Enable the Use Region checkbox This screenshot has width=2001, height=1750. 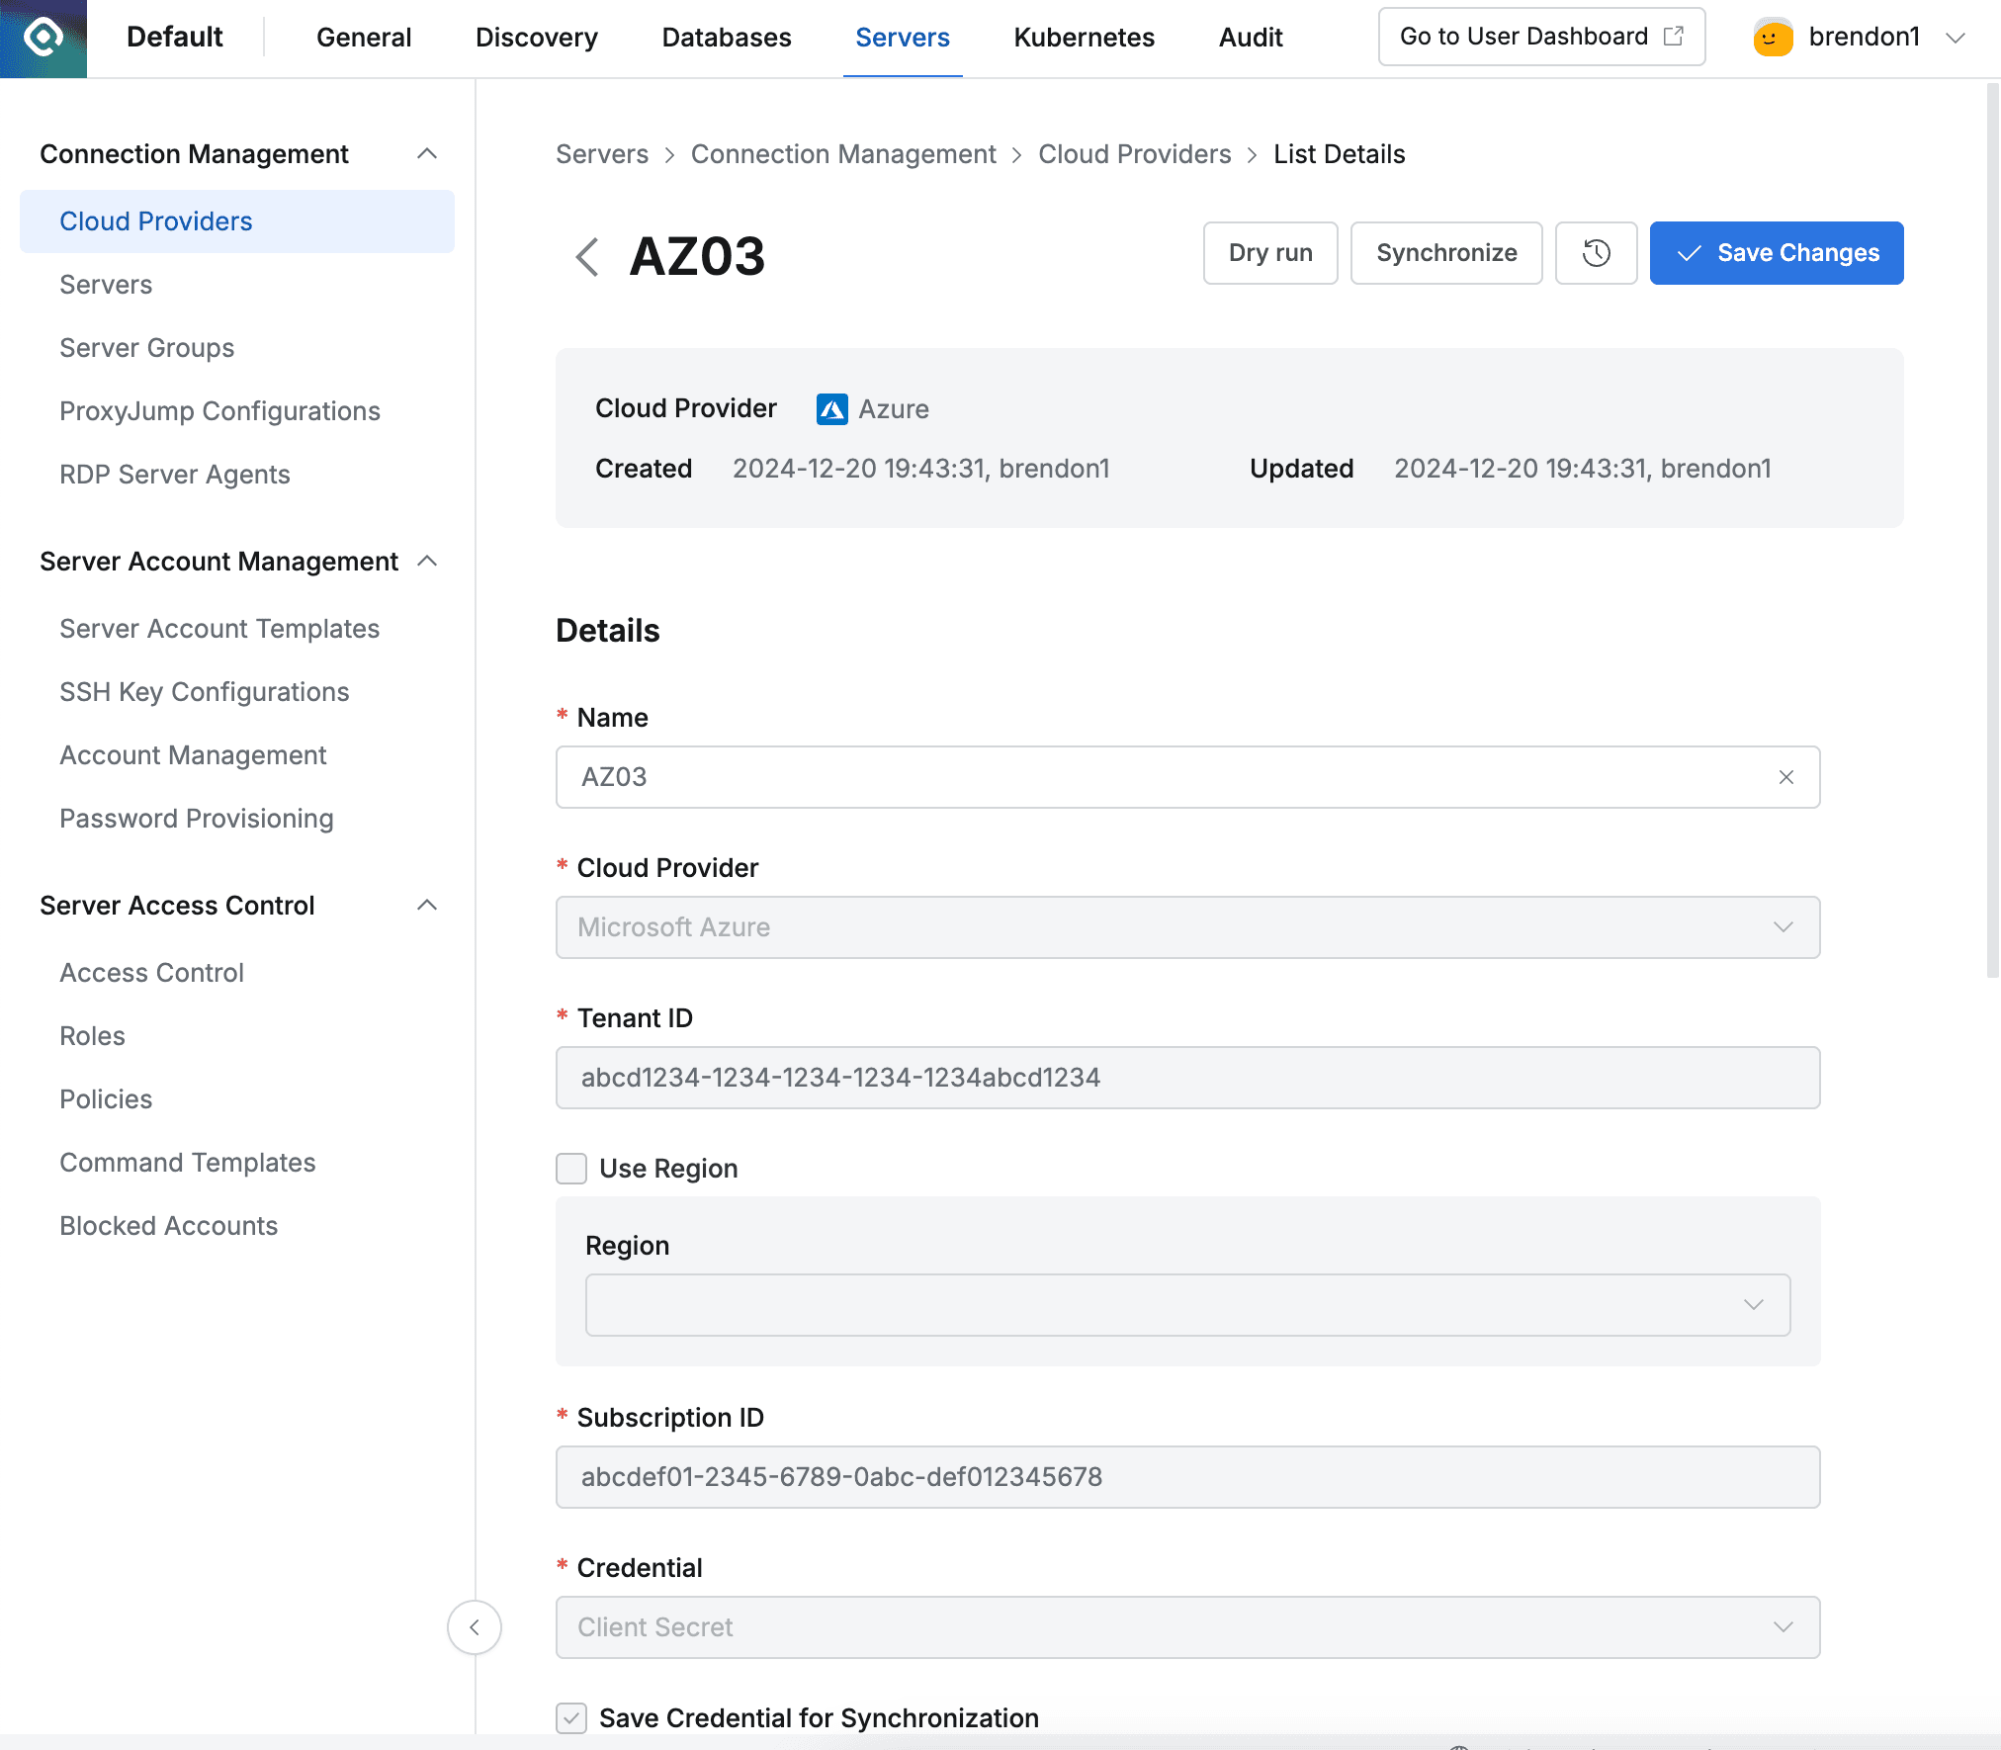tap(571, 1168)
